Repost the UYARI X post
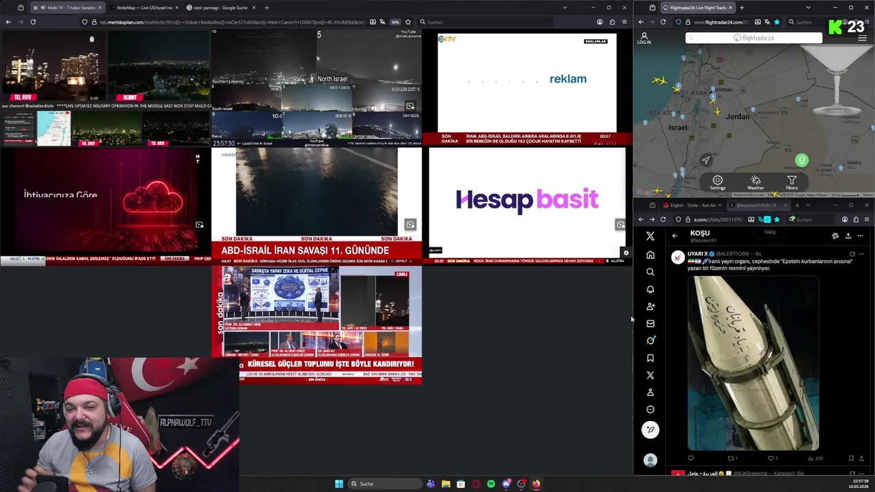 (x=731, y=458)
